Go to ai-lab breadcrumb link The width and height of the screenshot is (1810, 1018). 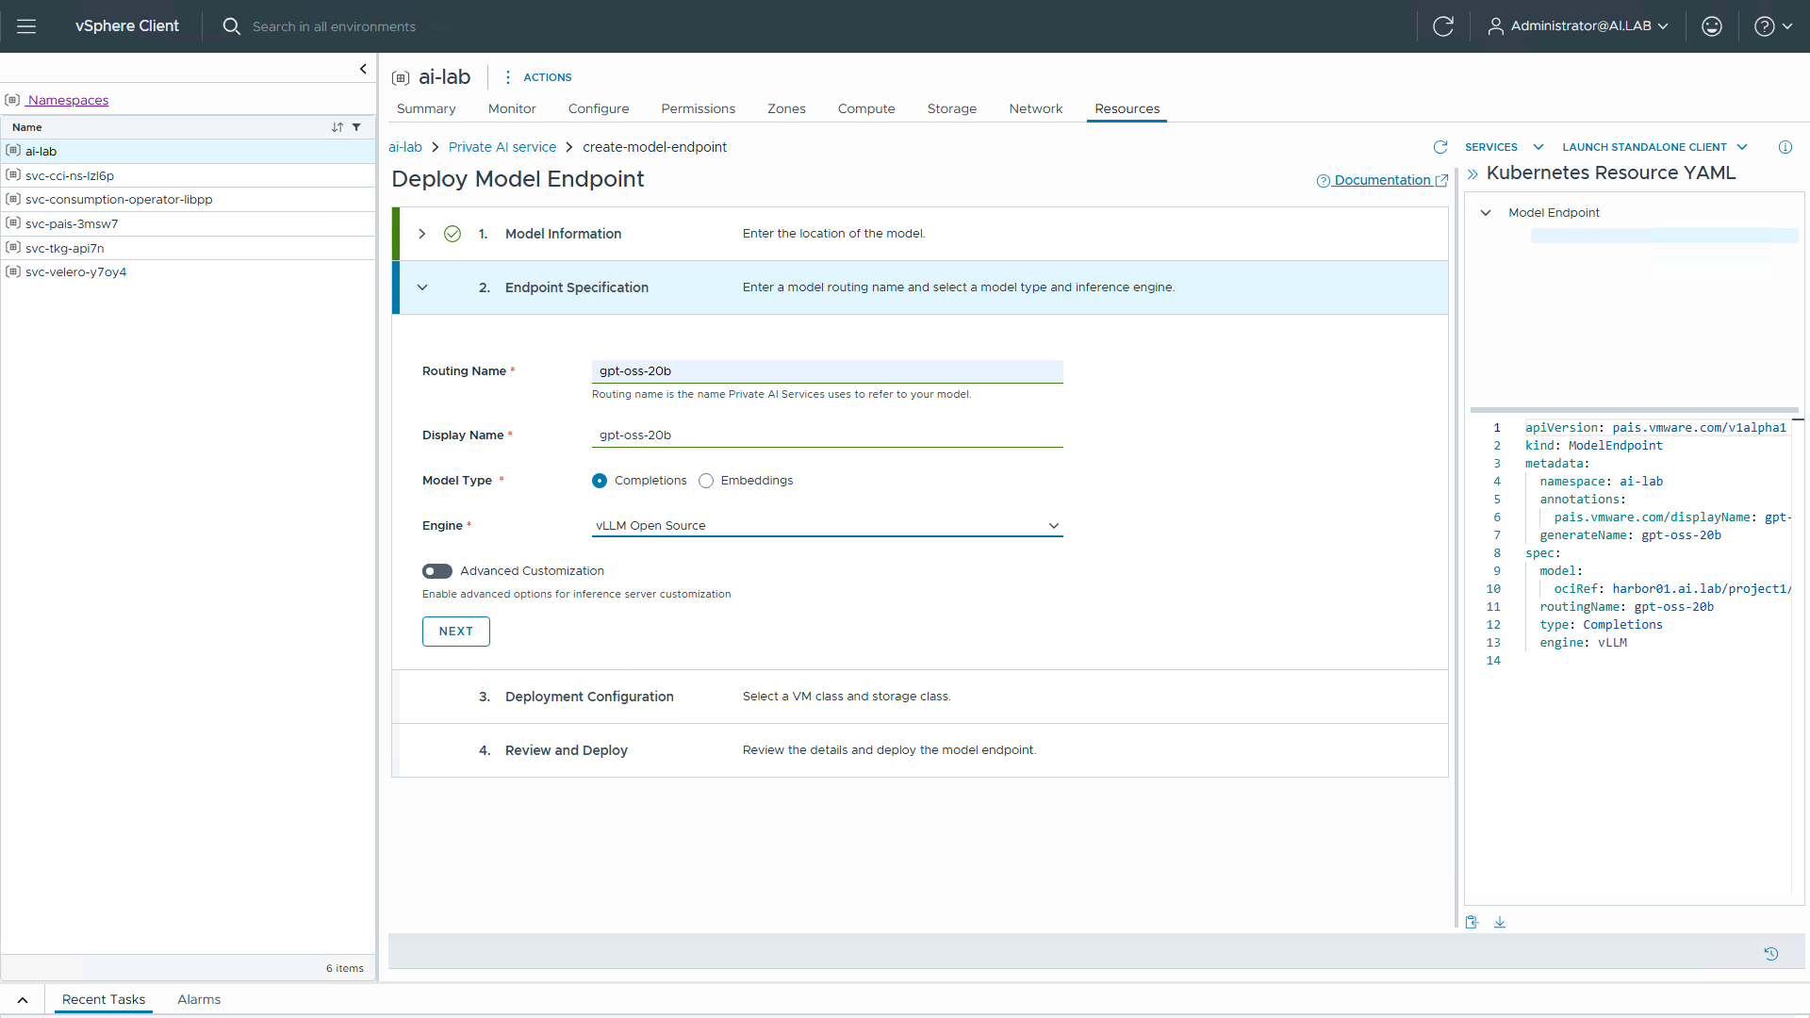coord(405,147)
